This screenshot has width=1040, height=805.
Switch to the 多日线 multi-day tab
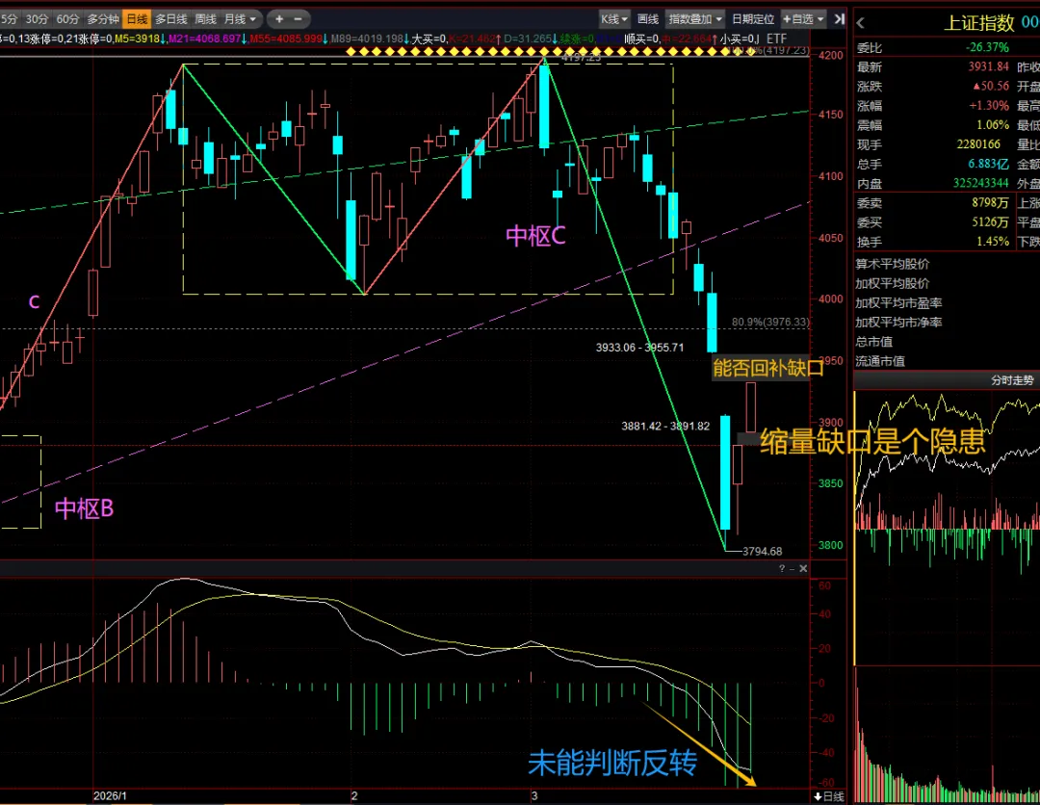[171, 19]
